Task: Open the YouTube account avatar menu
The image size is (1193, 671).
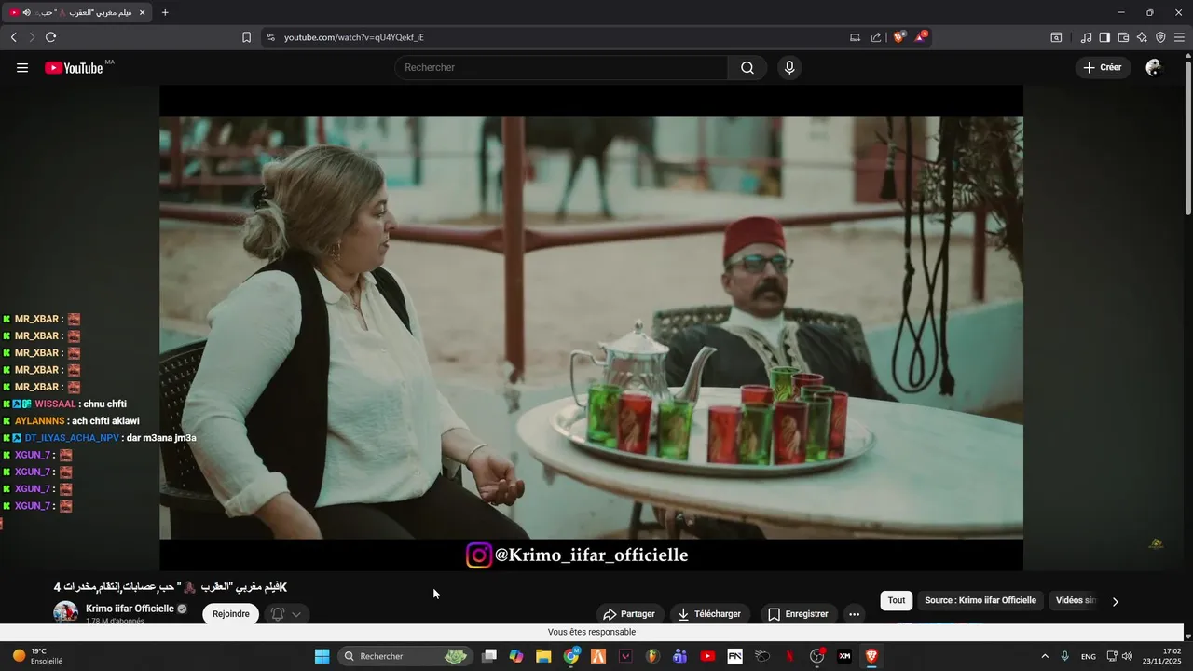Action: point(1153,68)
